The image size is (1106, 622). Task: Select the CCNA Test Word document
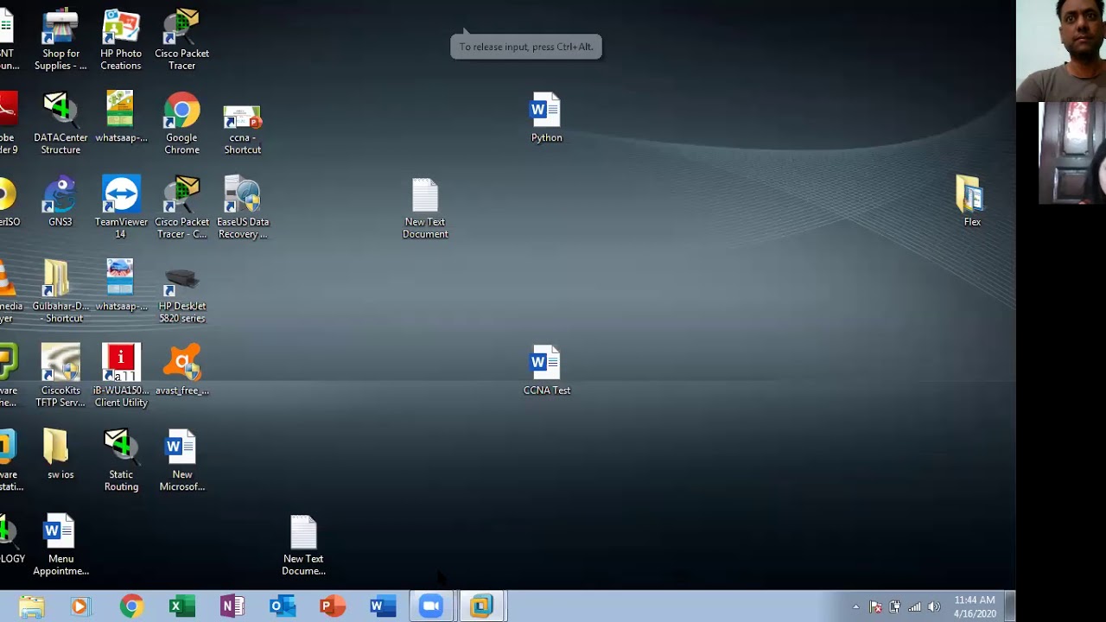click(546, 371)
